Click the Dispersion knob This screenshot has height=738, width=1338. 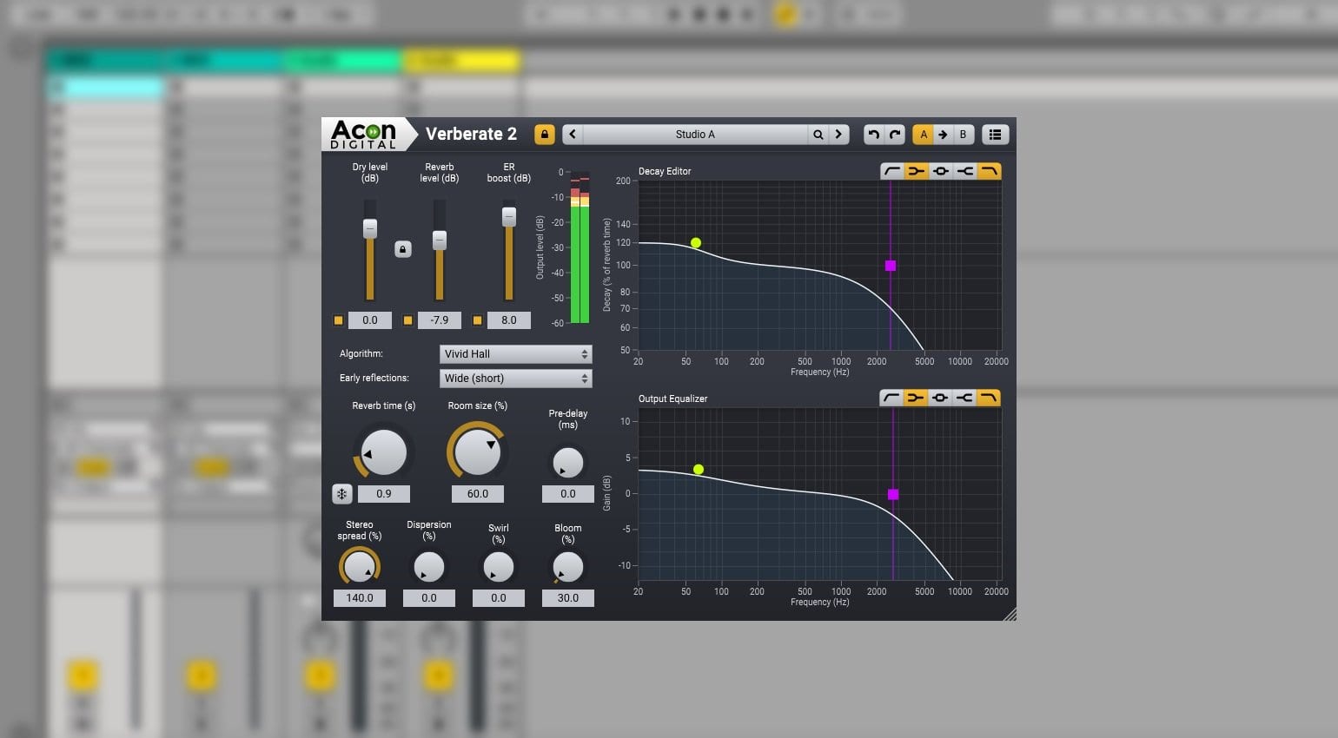[429, 567]
